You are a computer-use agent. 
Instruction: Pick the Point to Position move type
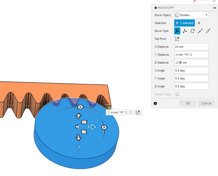point(208,31)
